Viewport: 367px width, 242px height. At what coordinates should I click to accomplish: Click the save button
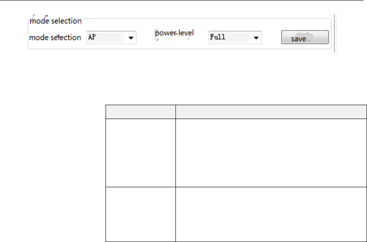click(305, 37)
